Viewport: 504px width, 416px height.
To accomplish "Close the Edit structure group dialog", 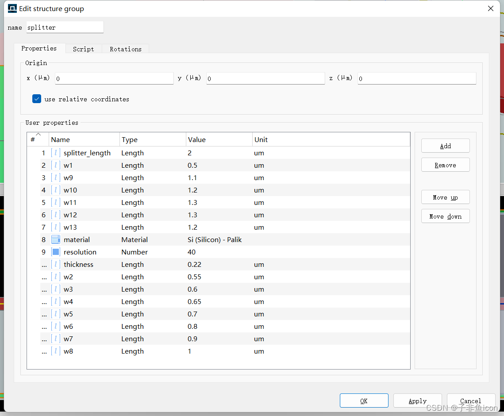I will (x=490, y=9).
